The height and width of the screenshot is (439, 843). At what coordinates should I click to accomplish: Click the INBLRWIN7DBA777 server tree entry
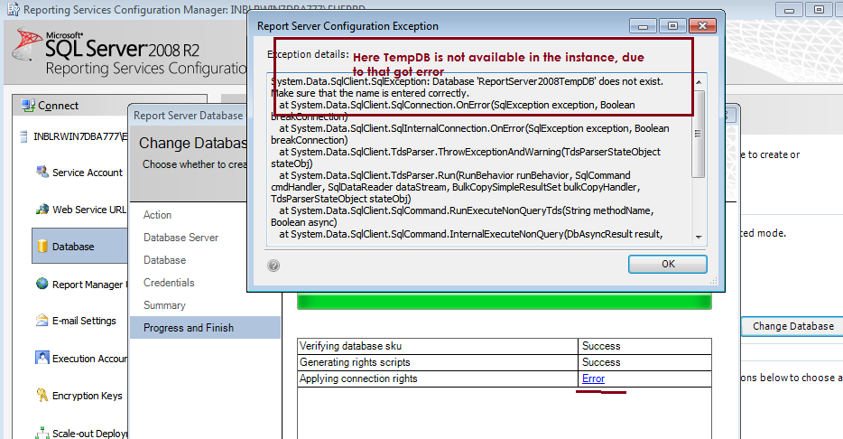coord(80,136)
